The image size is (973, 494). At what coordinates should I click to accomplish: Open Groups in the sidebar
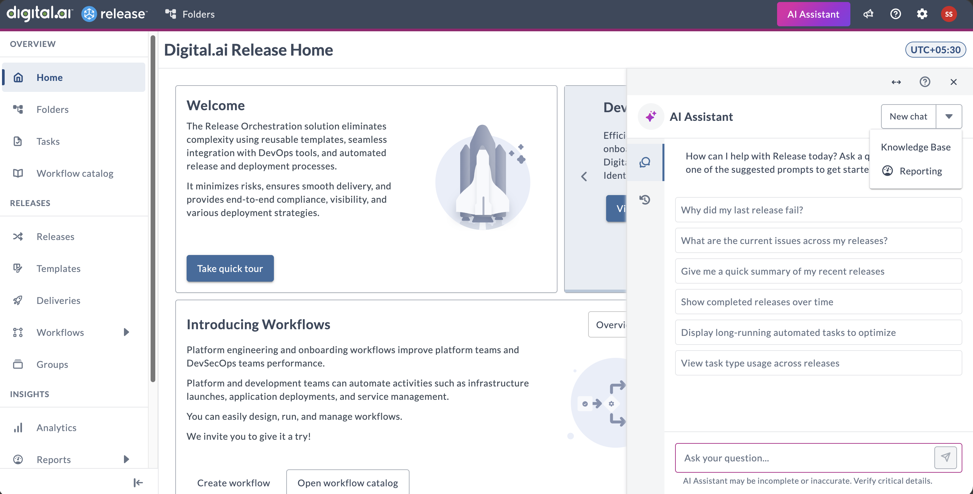74,364
